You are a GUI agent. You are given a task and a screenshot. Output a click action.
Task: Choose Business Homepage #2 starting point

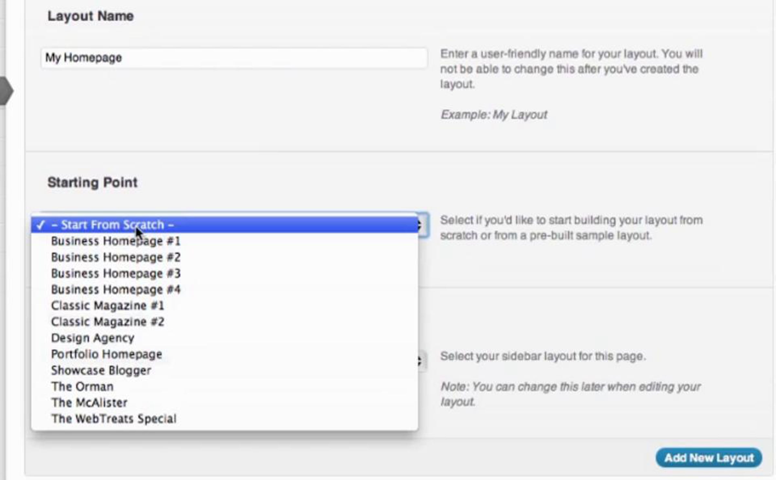pos(225,257)
